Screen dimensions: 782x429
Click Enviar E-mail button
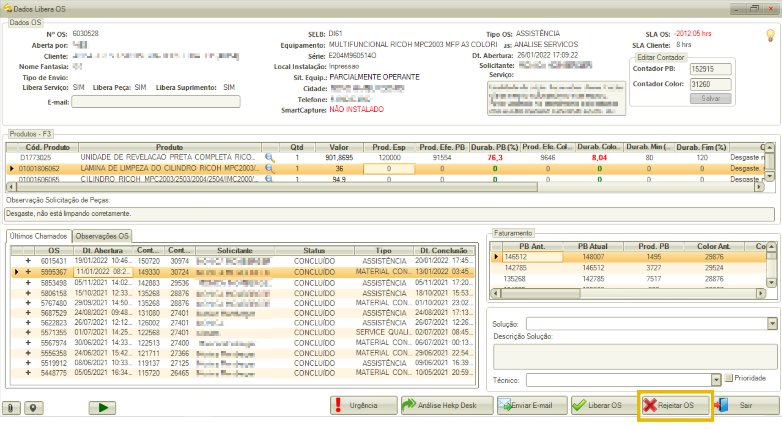tap(532, 405)
